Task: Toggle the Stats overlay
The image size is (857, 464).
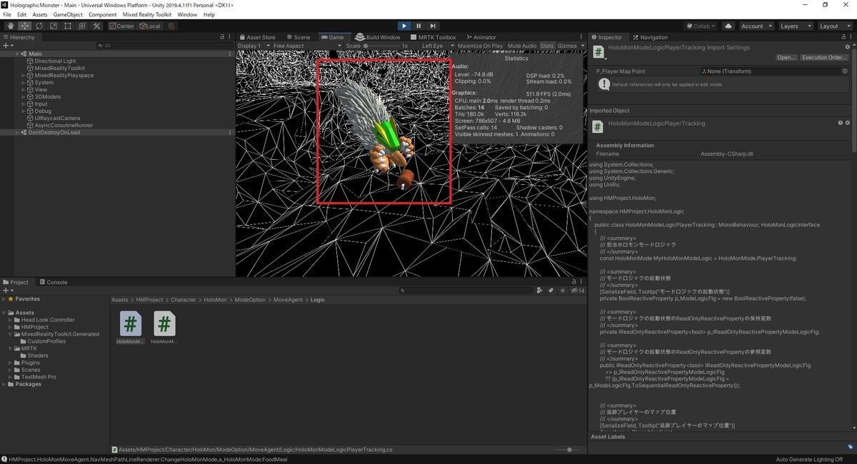Action: click(x=547, y=46)
